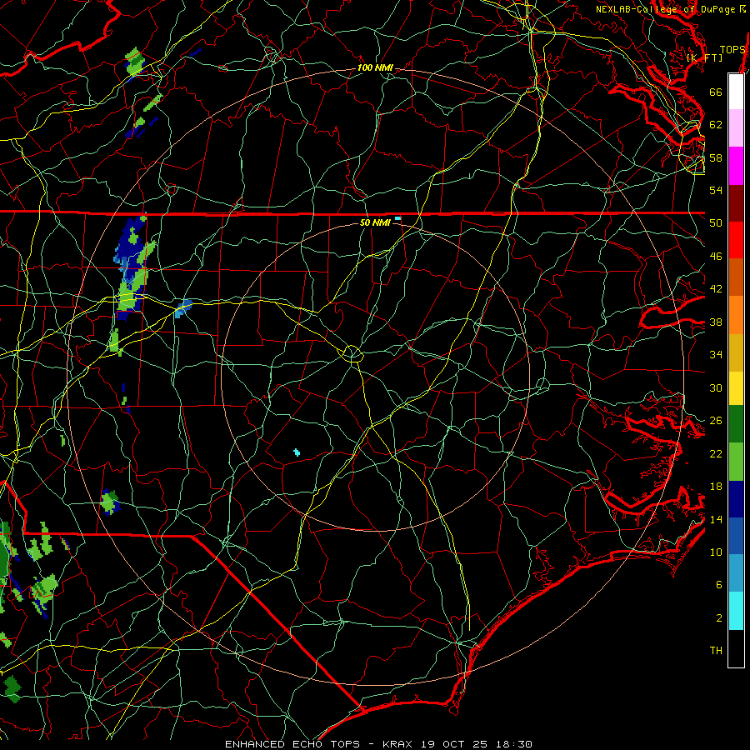This screenshot has height=750, width=750.
Task: Select the dark green legend swatch
Action: pyautogui.click(x=736, y=424)
